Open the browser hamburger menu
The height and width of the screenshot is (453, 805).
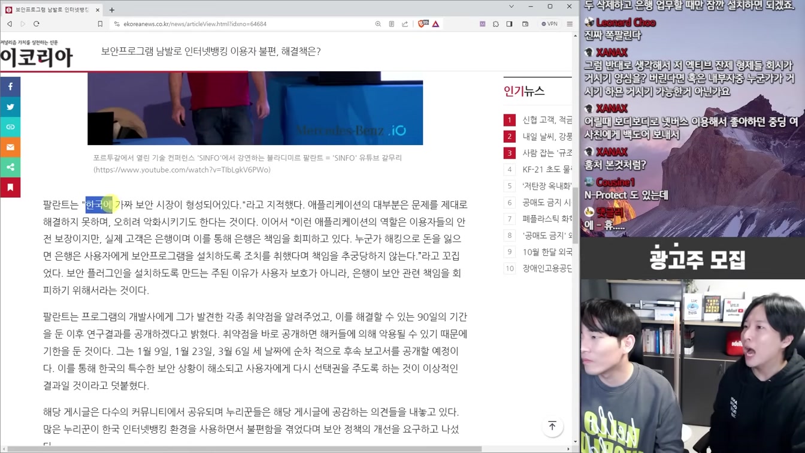570,24
